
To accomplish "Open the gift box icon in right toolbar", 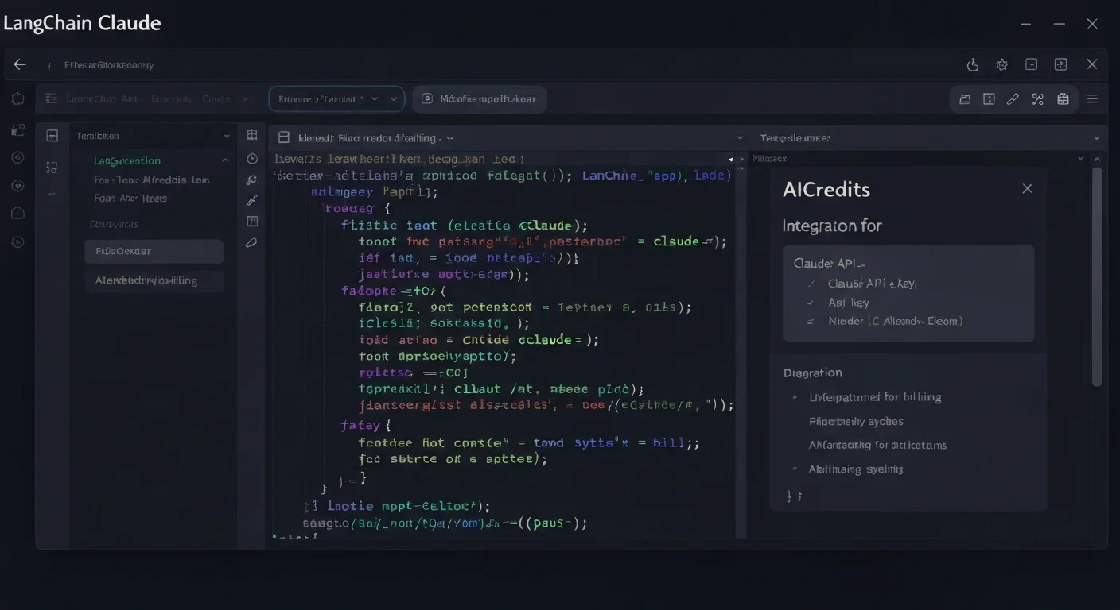I will point(1063,99).
